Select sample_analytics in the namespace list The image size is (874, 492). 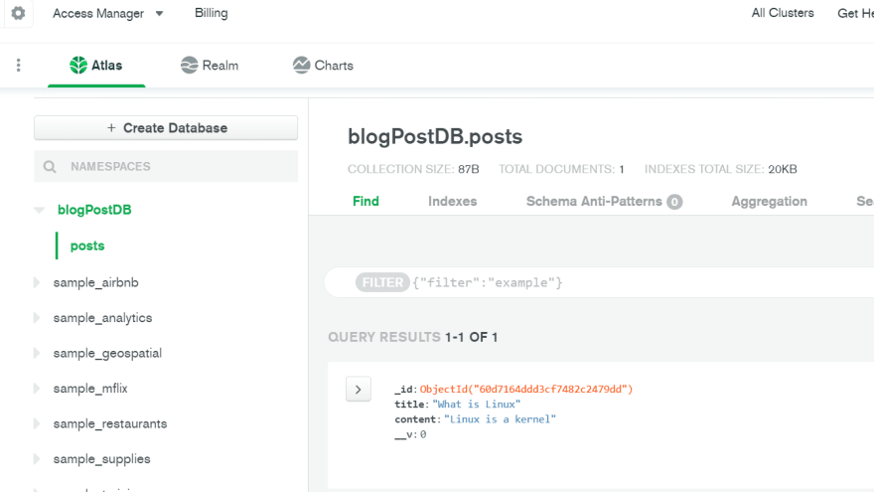(x=102, y=318)
